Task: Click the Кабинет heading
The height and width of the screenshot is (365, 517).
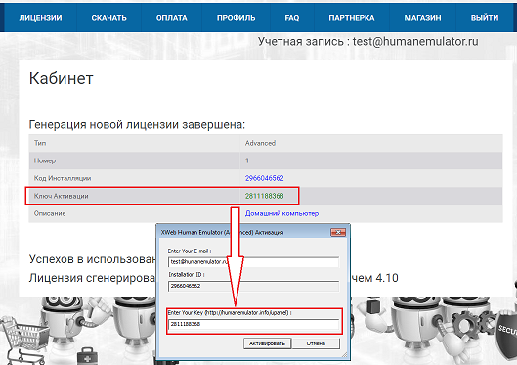Action: click(61, 78)
